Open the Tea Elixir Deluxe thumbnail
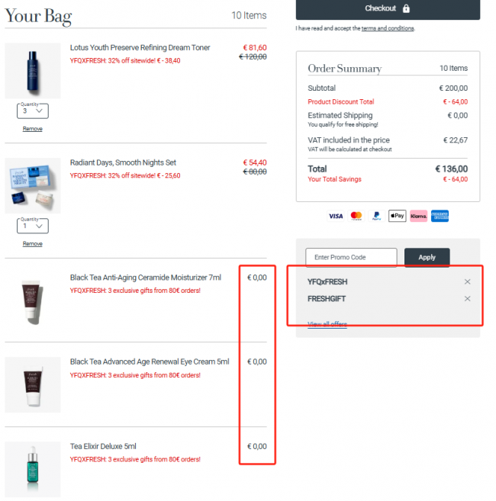496x501 pixels. [33, 469]
